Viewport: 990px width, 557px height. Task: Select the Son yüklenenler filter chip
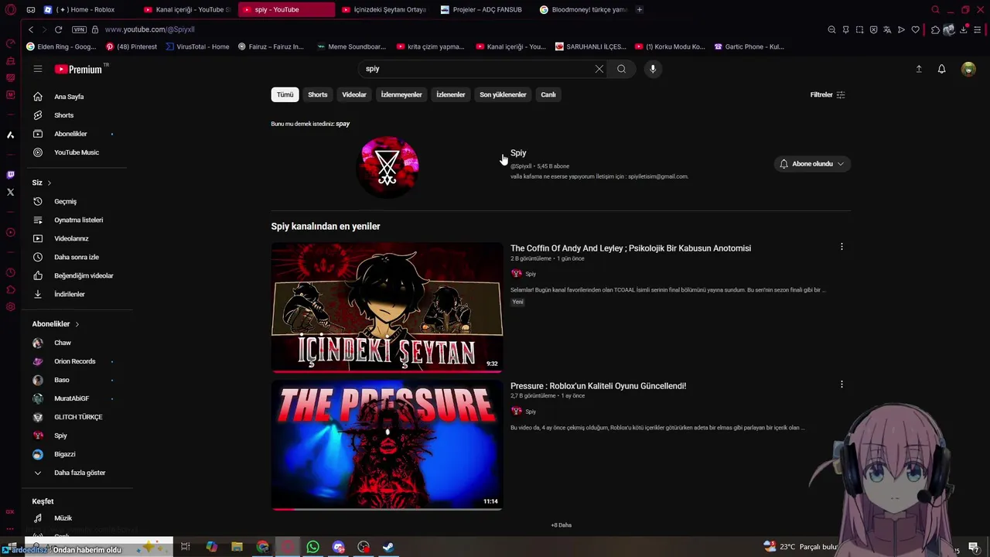pos(503,94)
